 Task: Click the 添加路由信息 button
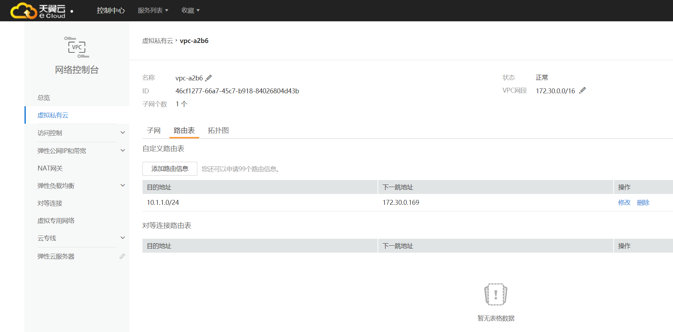click(x=170, y=169)
